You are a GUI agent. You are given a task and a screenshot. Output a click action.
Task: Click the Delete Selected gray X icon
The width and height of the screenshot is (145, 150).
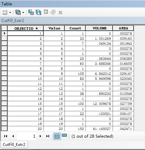tap(60, 12)
